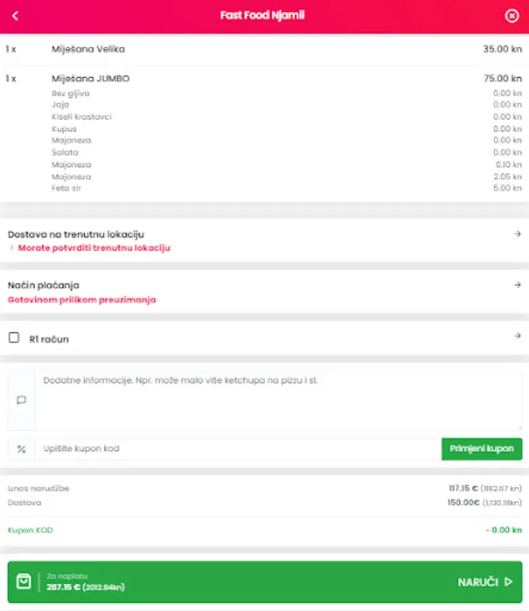Viewport: 529px width, 611px height.
Task: Focus the Dodatne informacije text area
Action: (278, 401)
